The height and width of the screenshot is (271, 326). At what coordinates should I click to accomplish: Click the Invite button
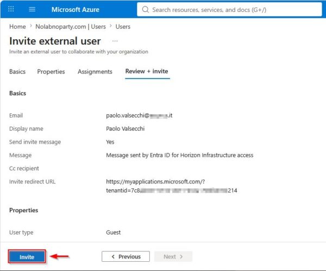27,257
